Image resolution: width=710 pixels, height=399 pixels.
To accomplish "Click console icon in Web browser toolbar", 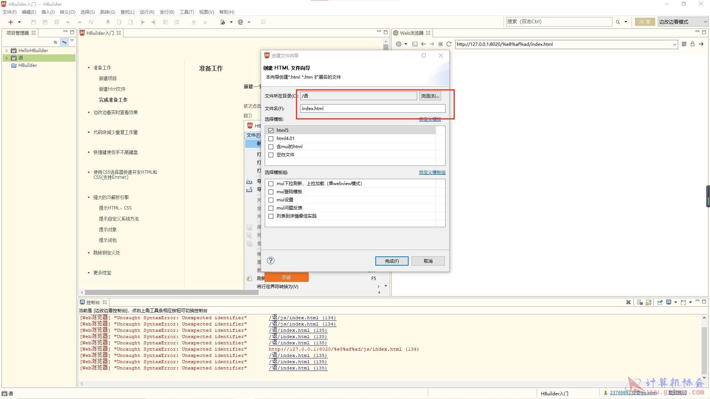I will click(x=415, y=44).
